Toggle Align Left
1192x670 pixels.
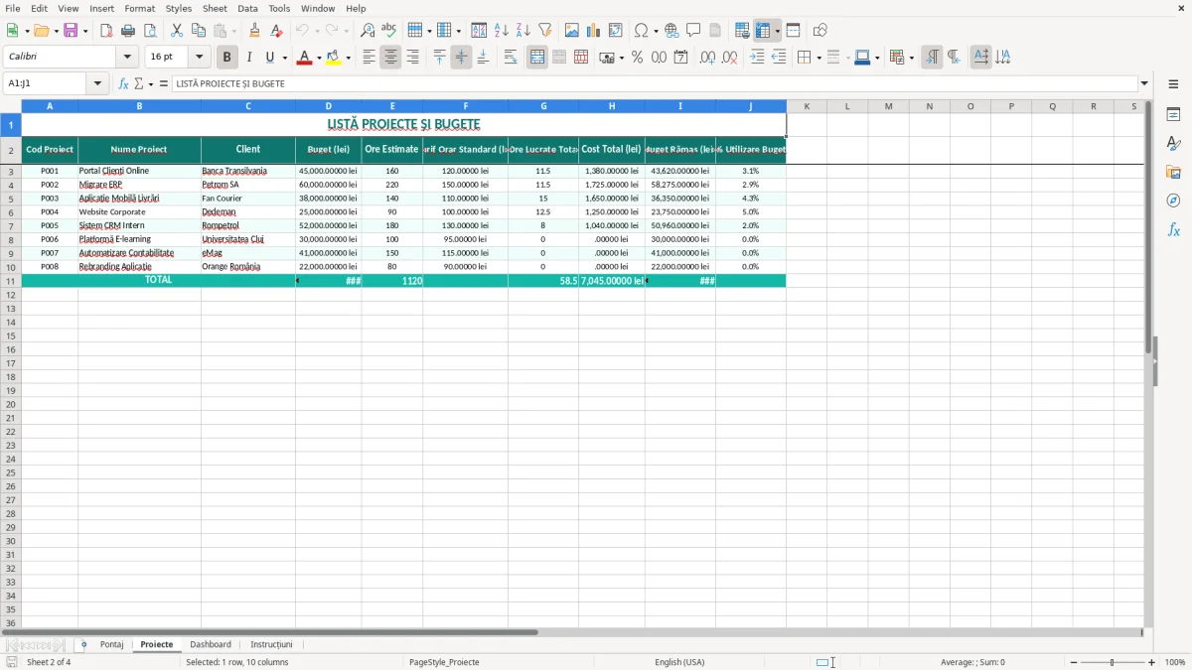(369, 58)
